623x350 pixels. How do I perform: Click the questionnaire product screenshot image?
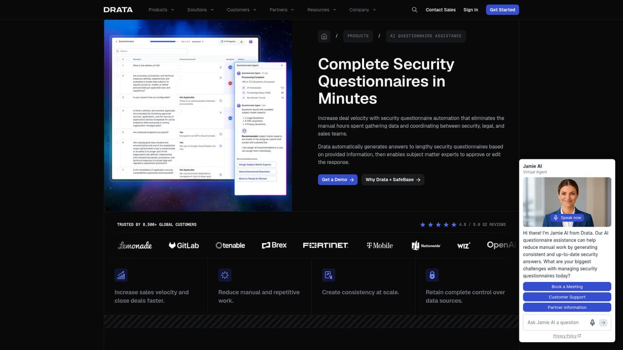pos(198,116)
